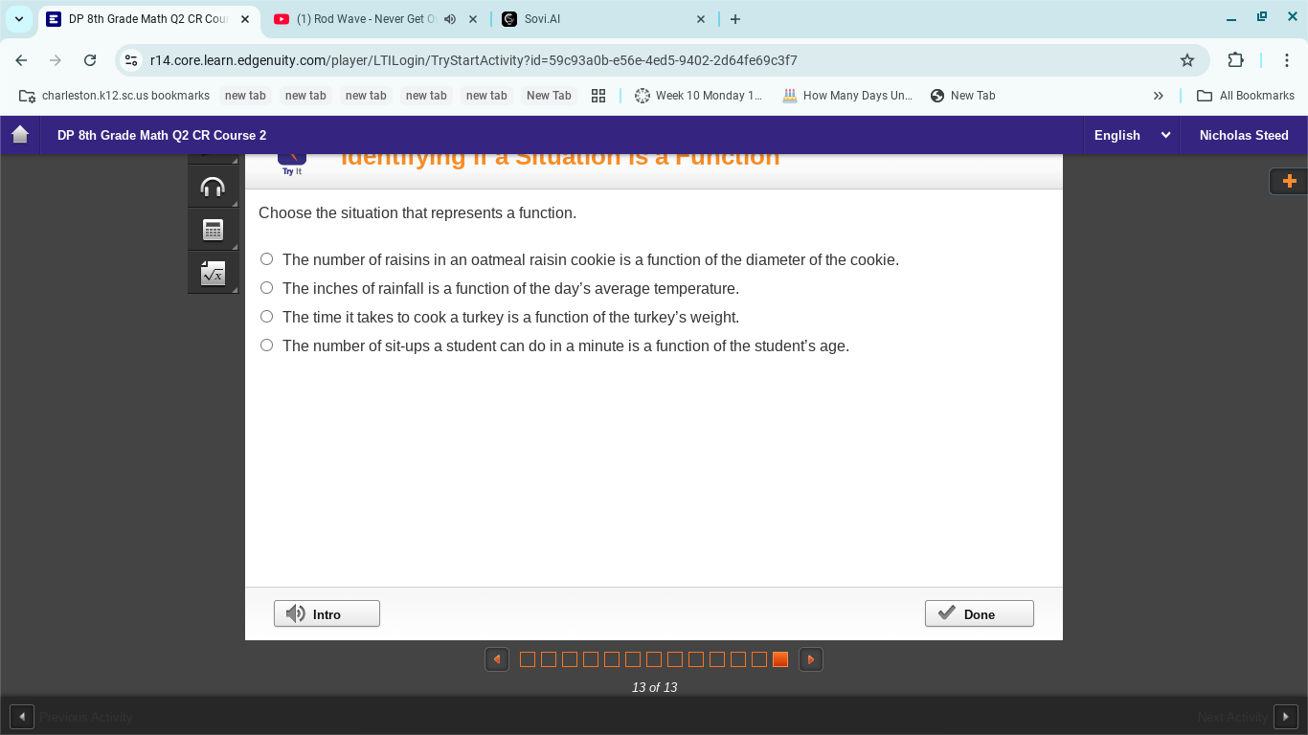This screenshot has width=1308, height=735.
Task: Click the current orange progress square
Action: tap(779, 658)
